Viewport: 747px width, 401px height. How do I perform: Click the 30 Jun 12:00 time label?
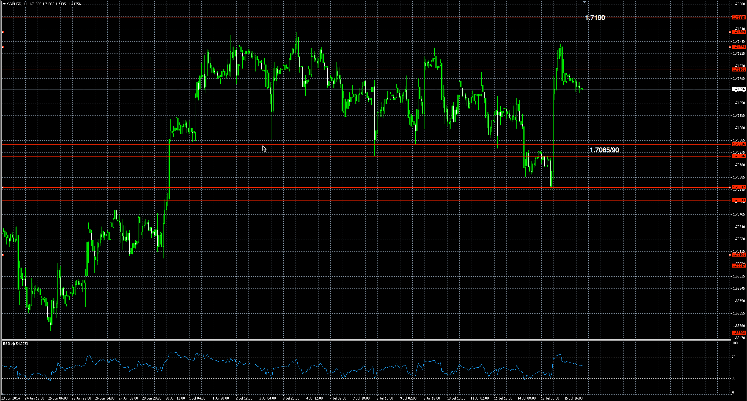(x=175, y=398)
